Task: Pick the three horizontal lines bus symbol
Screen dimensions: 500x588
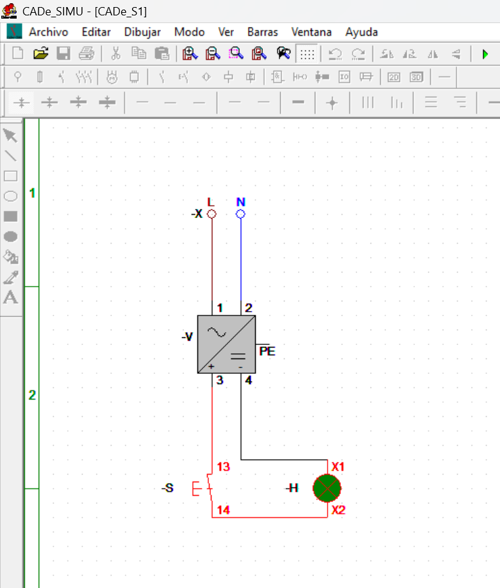Action: [x=431, y=103]
